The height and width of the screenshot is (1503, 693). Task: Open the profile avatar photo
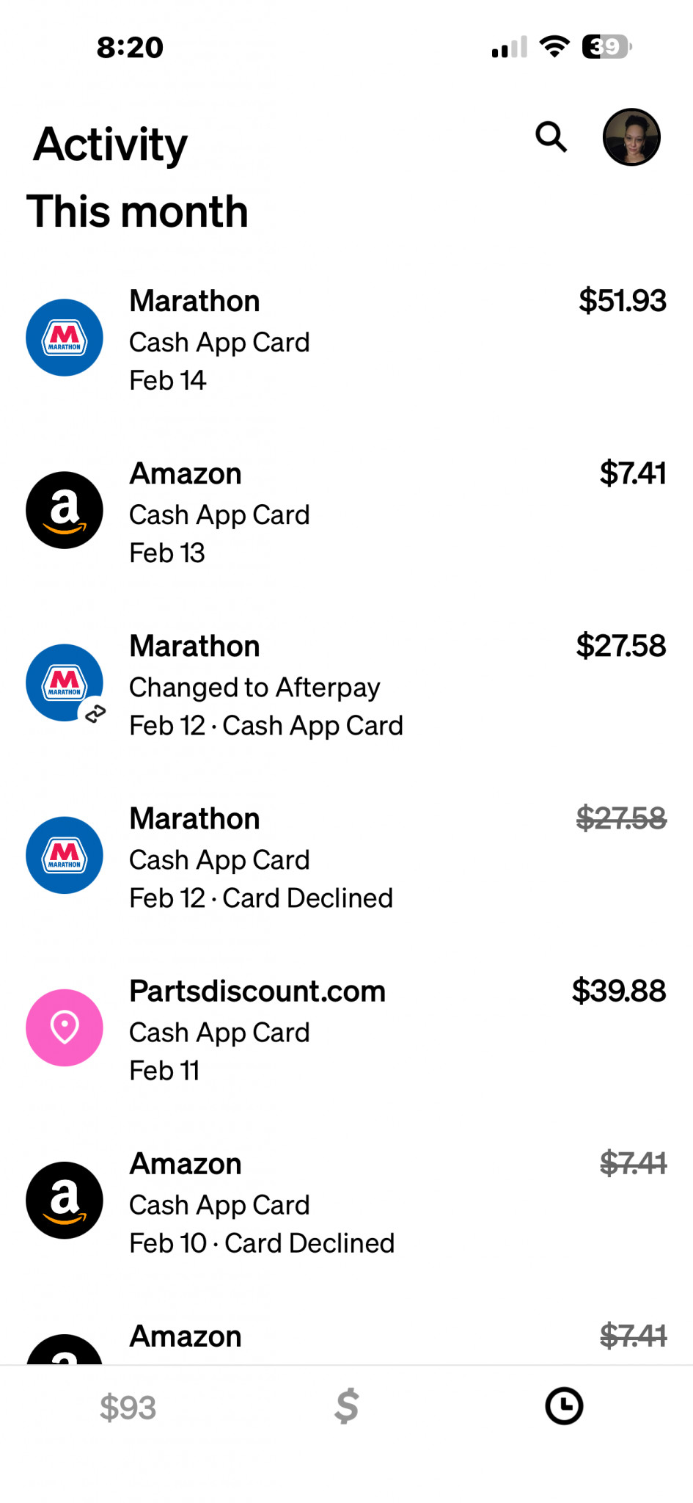coord(631,137)
